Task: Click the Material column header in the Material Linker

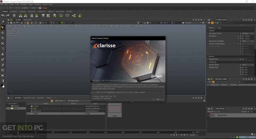Action: point(224,85)
